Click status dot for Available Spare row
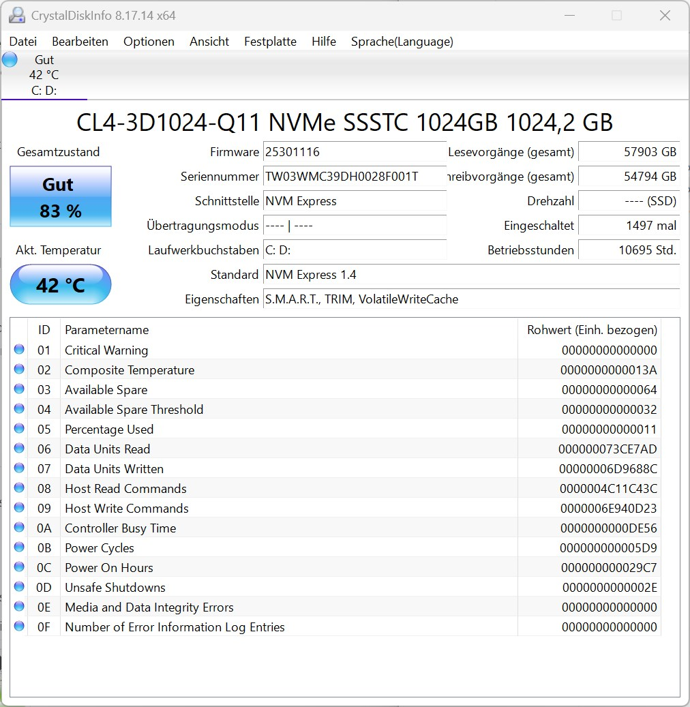The image size is (690, 707). tap(19, 389)
